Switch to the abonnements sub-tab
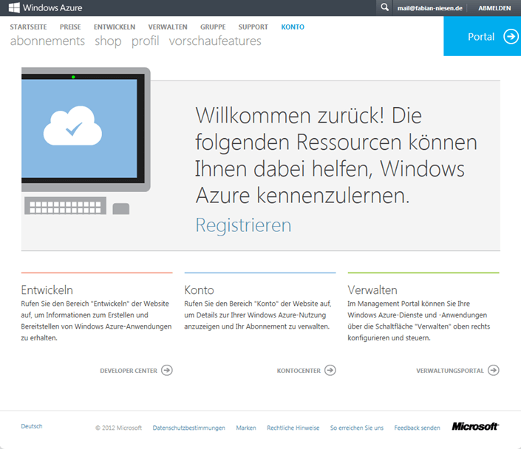521x449 pixels. pos(47,41)
